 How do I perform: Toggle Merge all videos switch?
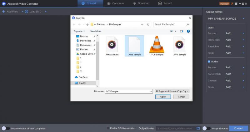coord(207,128)
